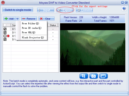Click Clear button with red X

[x=46, y=19]
